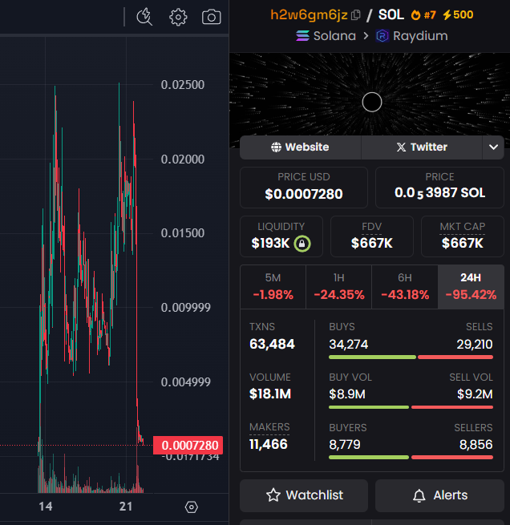Select the 24H timeframe tab

tap(471, 287)
